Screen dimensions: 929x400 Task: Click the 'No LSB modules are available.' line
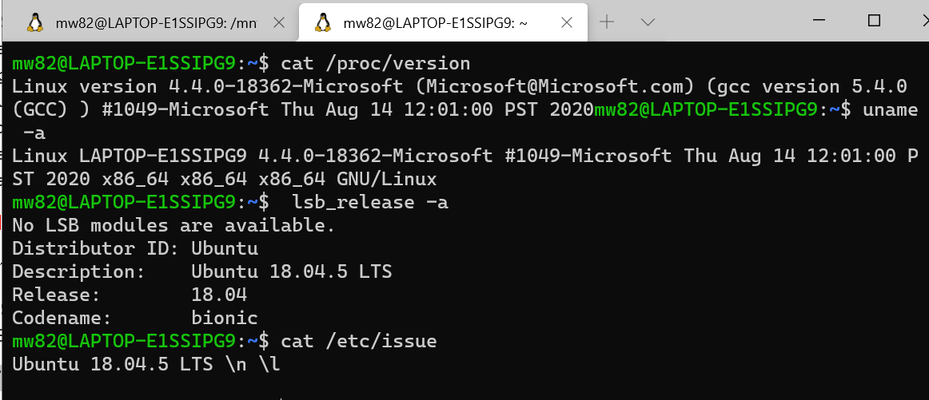[x=173, y=225]
